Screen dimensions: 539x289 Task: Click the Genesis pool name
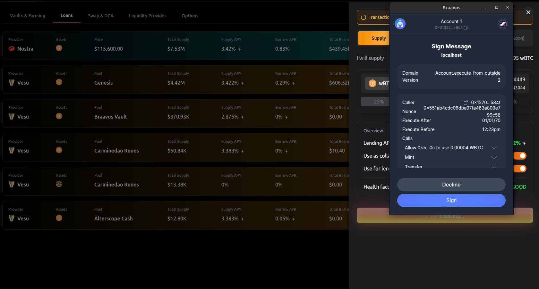tap(104, 83)
